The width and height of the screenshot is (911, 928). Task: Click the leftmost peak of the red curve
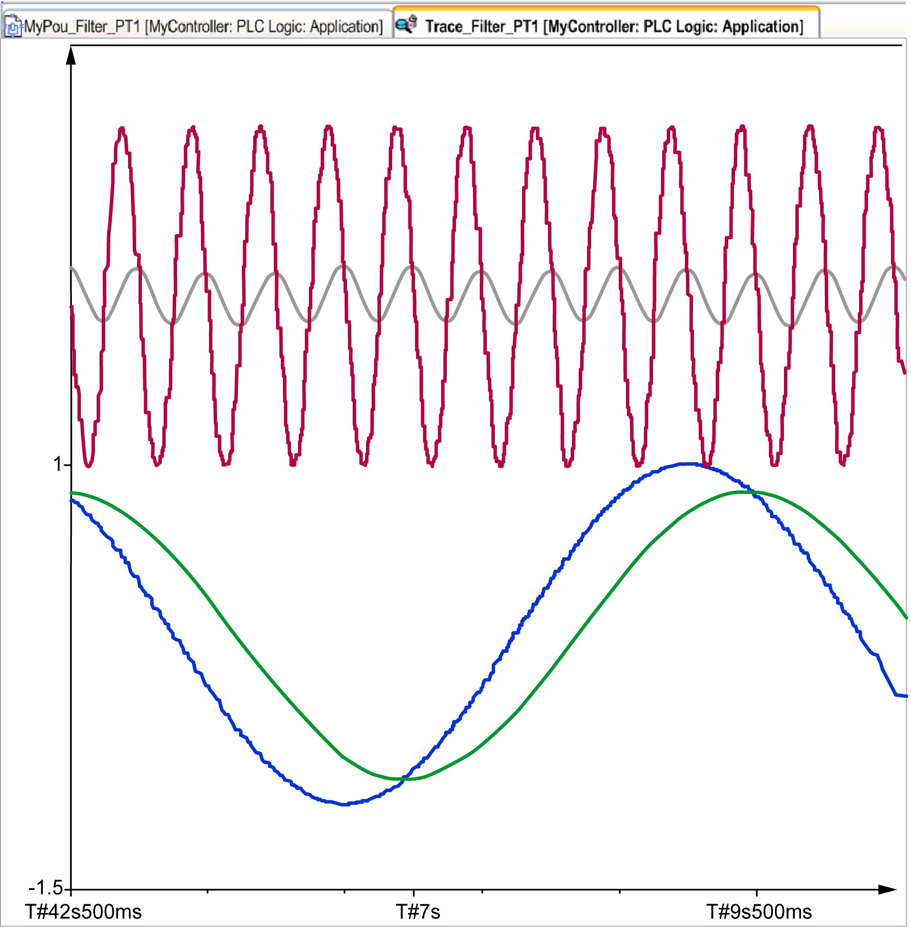[x=122, y=128]
